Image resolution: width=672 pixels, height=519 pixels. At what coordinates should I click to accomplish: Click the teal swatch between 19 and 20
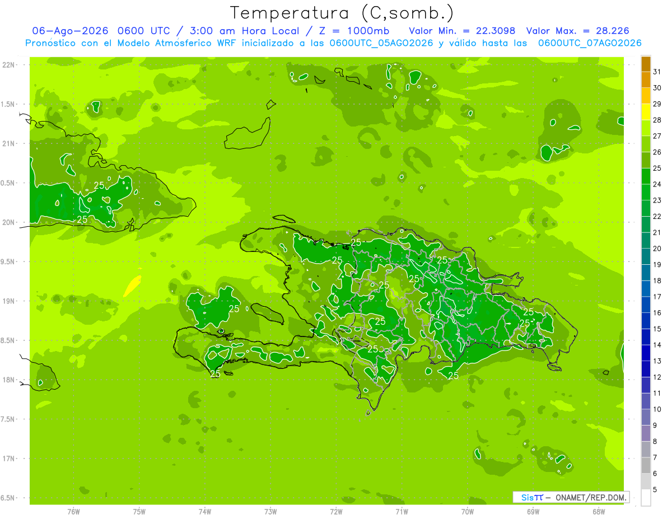tap(646, 256)
